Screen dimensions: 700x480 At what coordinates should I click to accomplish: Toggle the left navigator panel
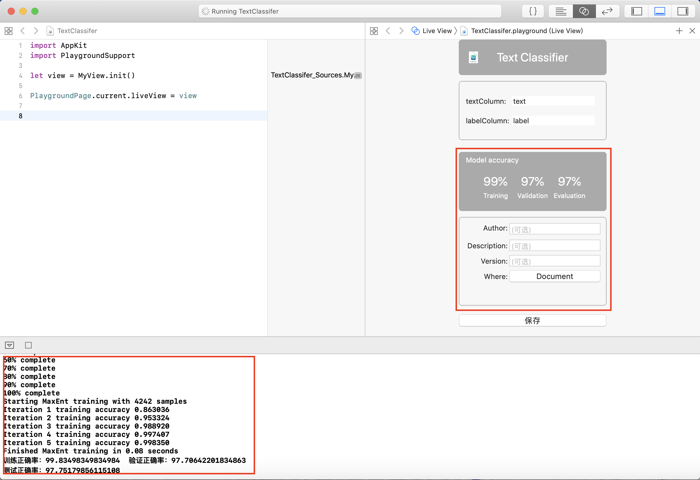(636, 12)
